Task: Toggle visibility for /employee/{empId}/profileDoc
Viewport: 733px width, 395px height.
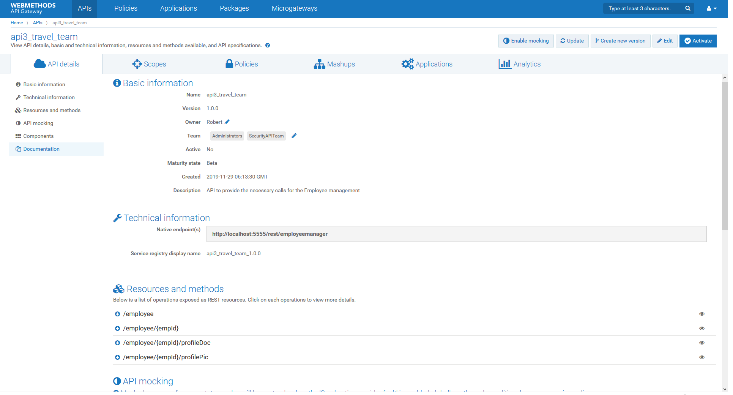Action: 701,343
